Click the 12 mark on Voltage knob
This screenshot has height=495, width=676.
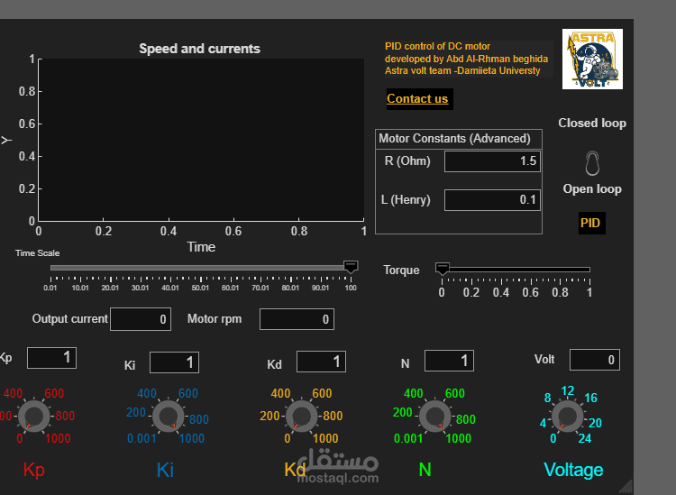pyautogui.click(x=568, y=390)
